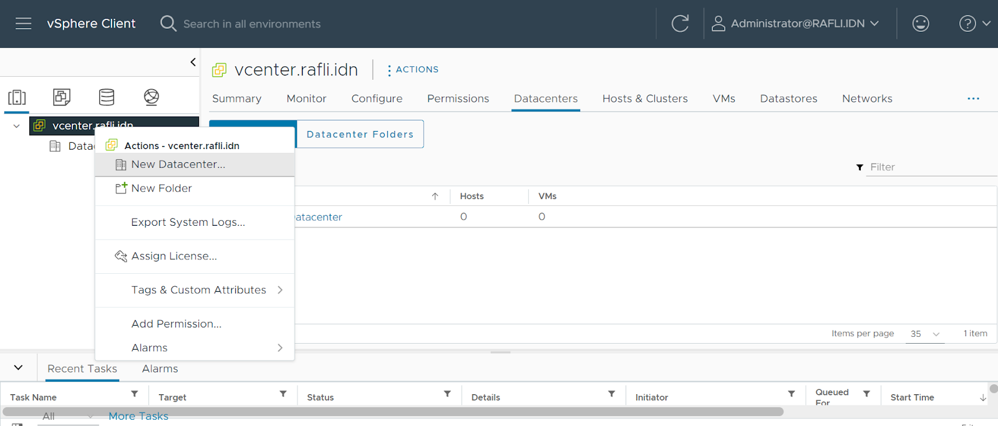Image resolution: width=998 pixels, height=426 pixels.
Task: Open the All tasks filter dropdown
Action: click(68, 417)
